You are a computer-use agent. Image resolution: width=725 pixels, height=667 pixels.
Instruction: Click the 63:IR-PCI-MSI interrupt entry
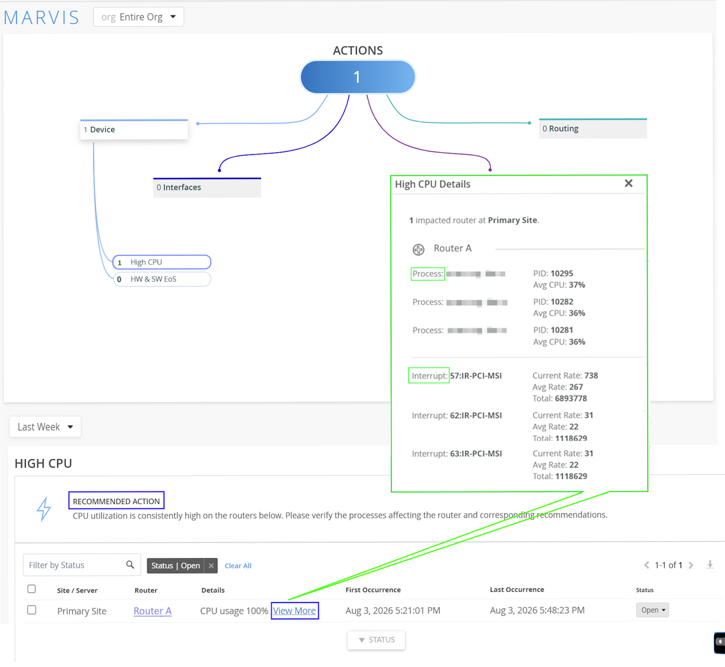click(x=476, y=454)
